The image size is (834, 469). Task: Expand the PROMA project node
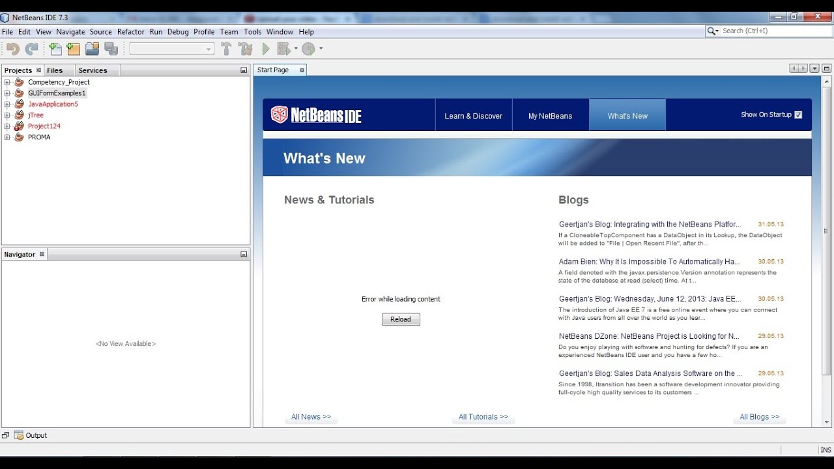pyautogui.click(x=7, y=137)
